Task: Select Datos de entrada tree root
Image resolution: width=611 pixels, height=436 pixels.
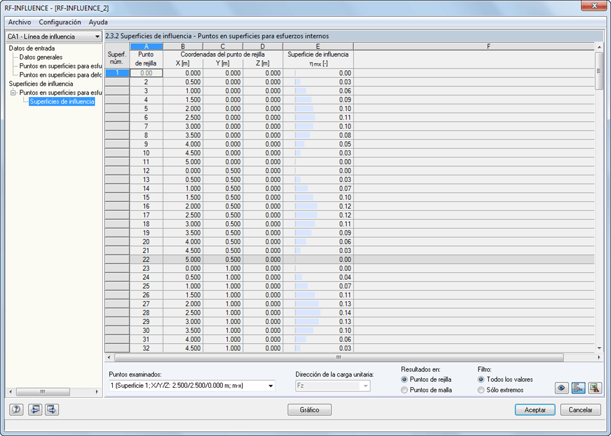Action: tap(32, 48)
